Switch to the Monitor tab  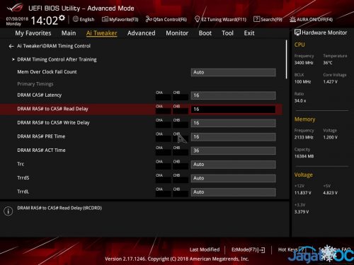coord(177,33)
